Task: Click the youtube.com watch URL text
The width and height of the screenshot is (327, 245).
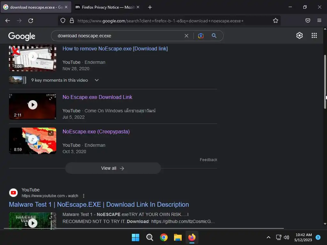Action: click(50, 196)
